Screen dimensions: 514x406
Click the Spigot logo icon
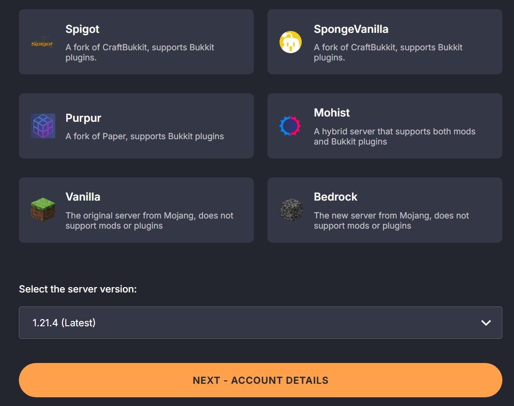[x=42, y=42]
